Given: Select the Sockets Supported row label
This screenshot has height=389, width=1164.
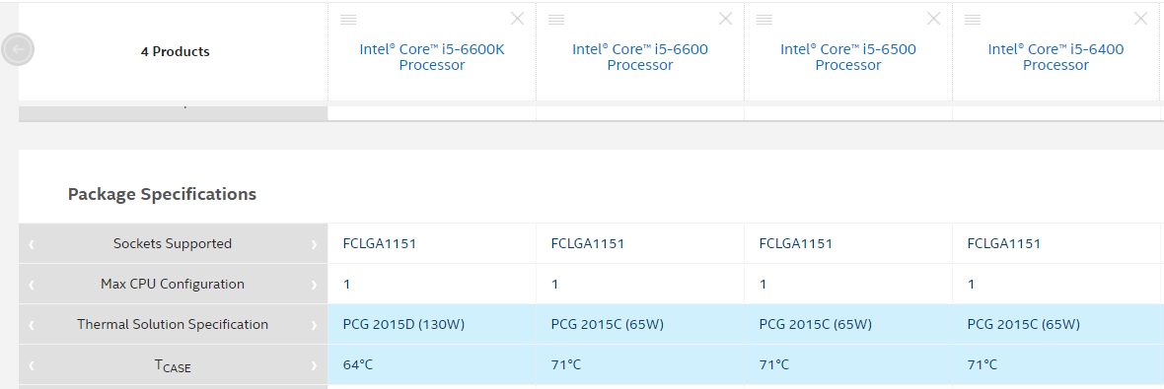Looking at the screenshot, I should point(173,244).
